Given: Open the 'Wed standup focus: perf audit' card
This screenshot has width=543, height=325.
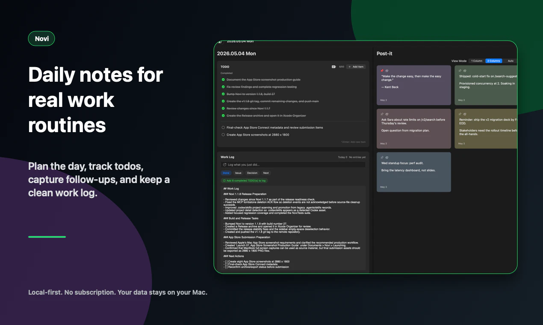Looking at the screenshot, I should (x=414, y=172).
